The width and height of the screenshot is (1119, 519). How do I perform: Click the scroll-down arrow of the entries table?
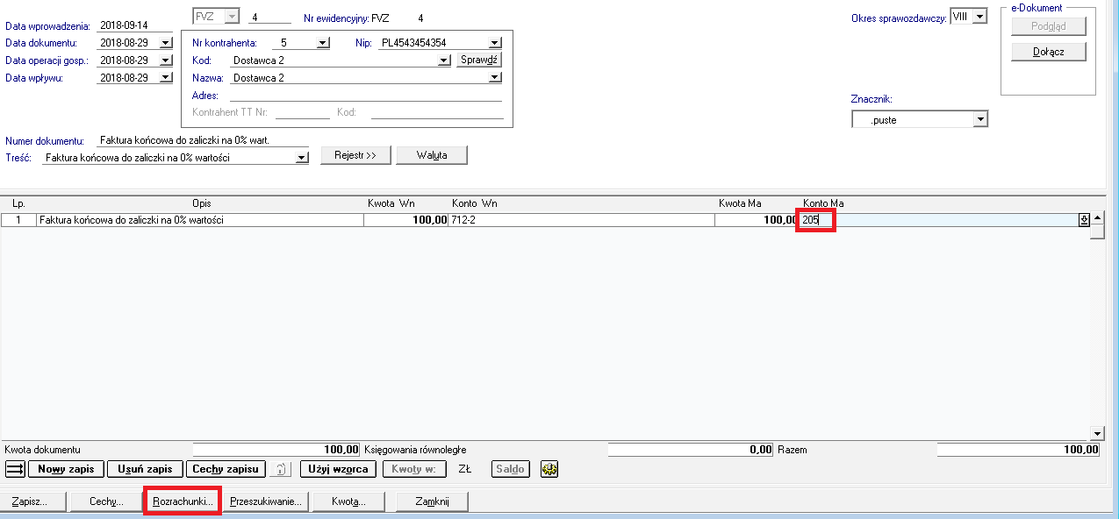tap(1097, 433)
